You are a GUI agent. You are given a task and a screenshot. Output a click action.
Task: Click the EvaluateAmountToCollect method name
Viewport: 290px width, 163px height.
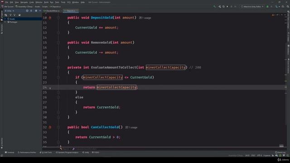[113, 67]
